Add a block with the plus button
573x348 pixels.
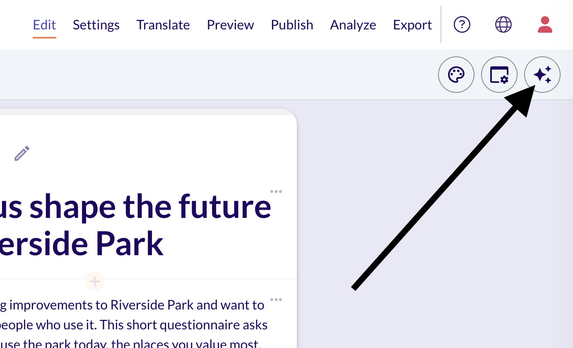[x=95, y=282]
